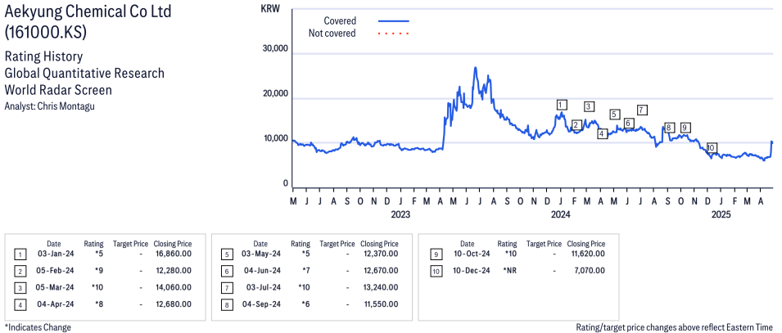This screenshot has height=333, width=782.
Task: Click table index box 8 beside 04-Sep-24
Action: tap(227, 304)
